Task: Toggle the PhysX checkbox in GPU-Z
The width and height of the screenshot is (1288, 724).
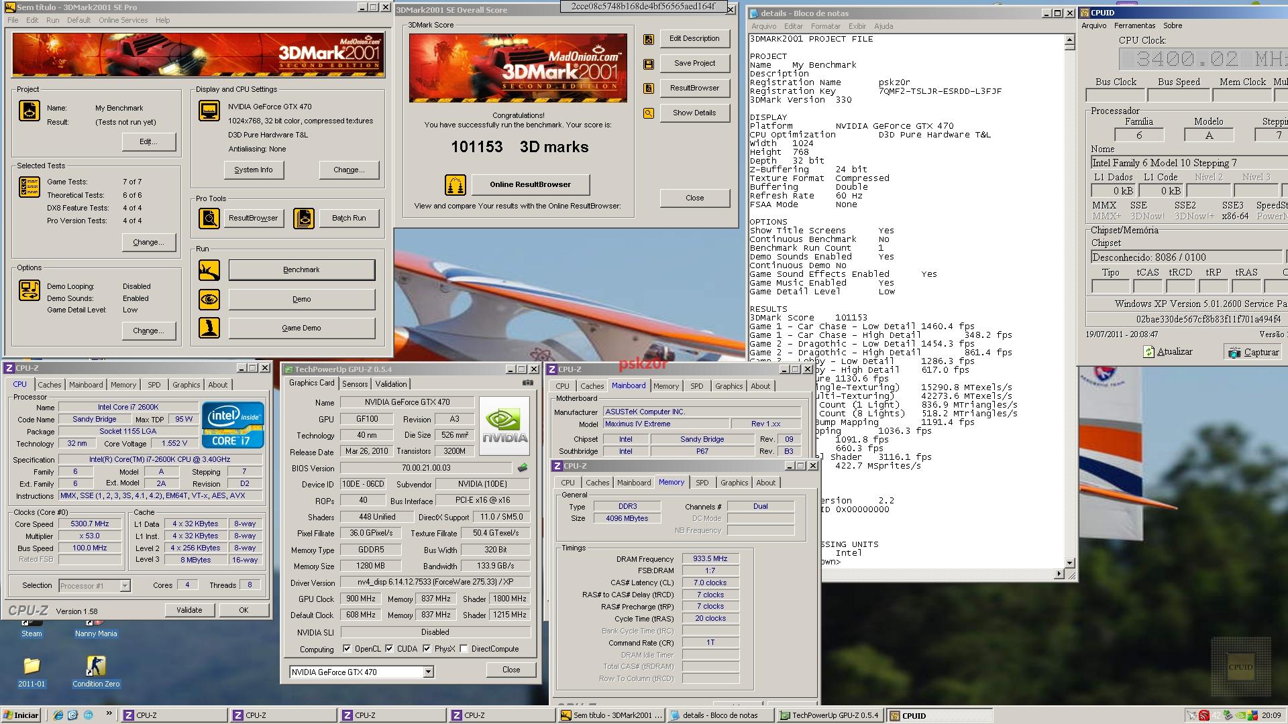Action: 427,649
